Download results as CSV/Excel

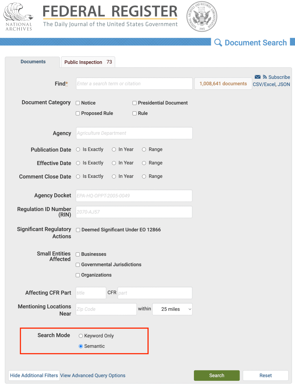(264, 84)
